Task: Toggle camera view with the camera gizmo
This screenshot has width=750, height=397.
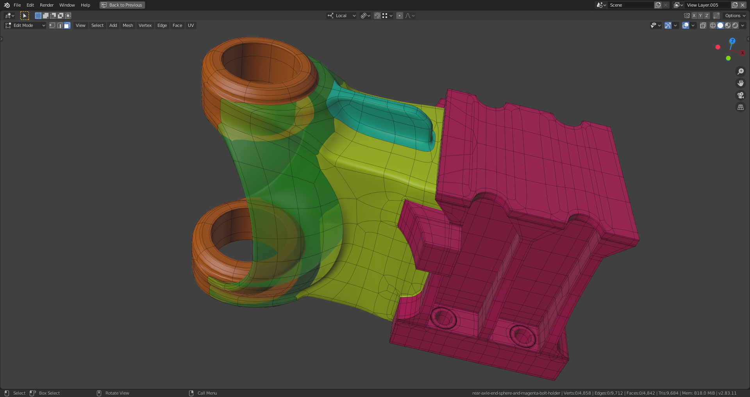Action: click(x=740, y=95)
